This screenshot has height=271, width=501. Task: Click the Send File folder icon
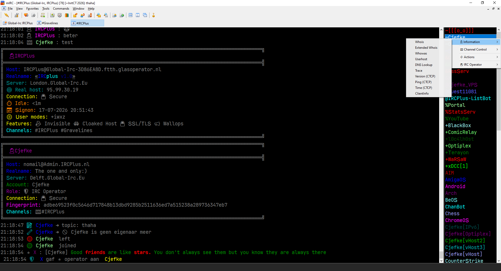(x=75, y=15)
